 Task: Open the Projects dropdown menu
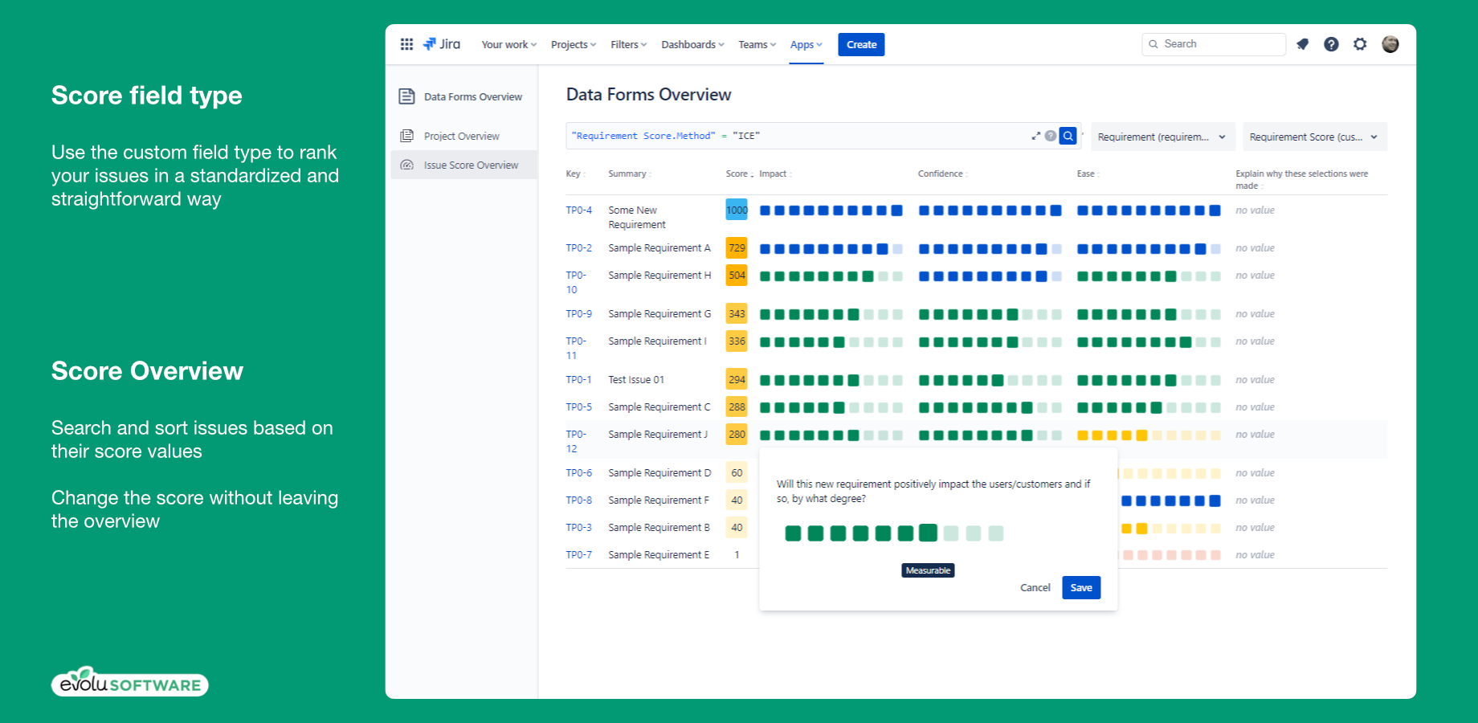click(x=574, y=44)
